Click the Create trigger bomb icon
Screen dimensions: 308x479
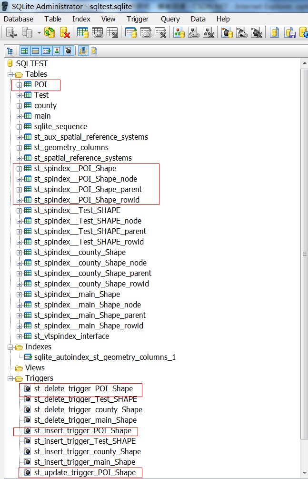(227, 32)
